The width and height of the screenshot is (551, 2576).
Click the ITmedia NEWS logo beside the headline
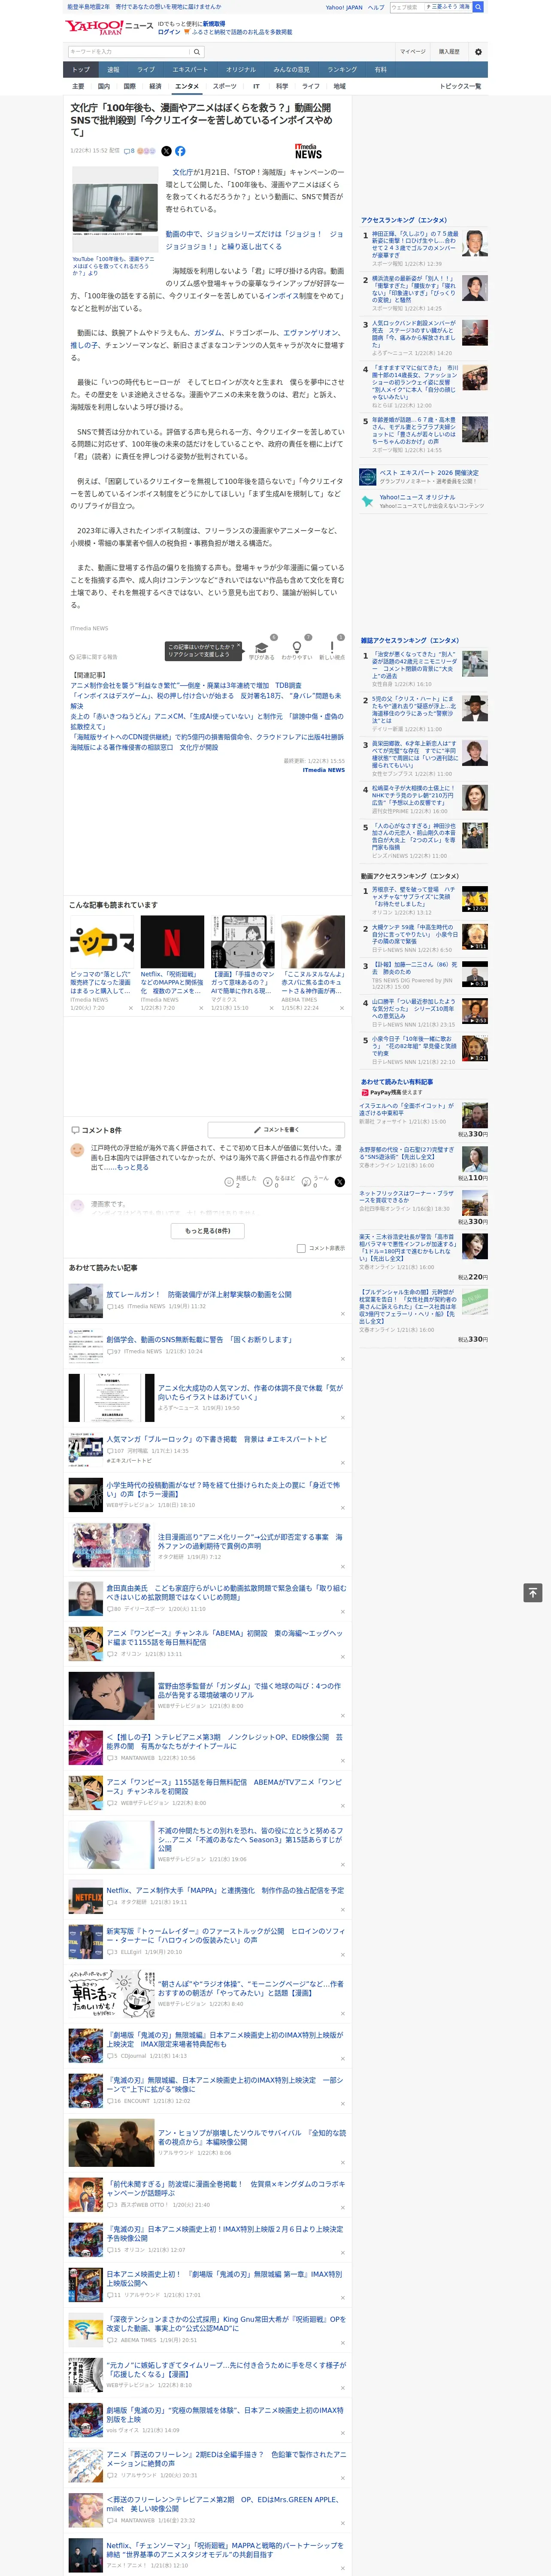(308, 152)
